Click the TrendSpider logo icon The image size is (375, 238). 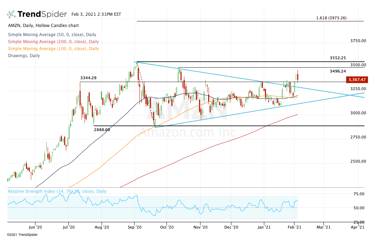pyautogui.click(x=11, y=14)
